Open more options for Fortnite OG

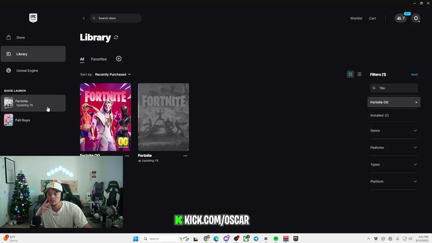[x=127, y=156]
